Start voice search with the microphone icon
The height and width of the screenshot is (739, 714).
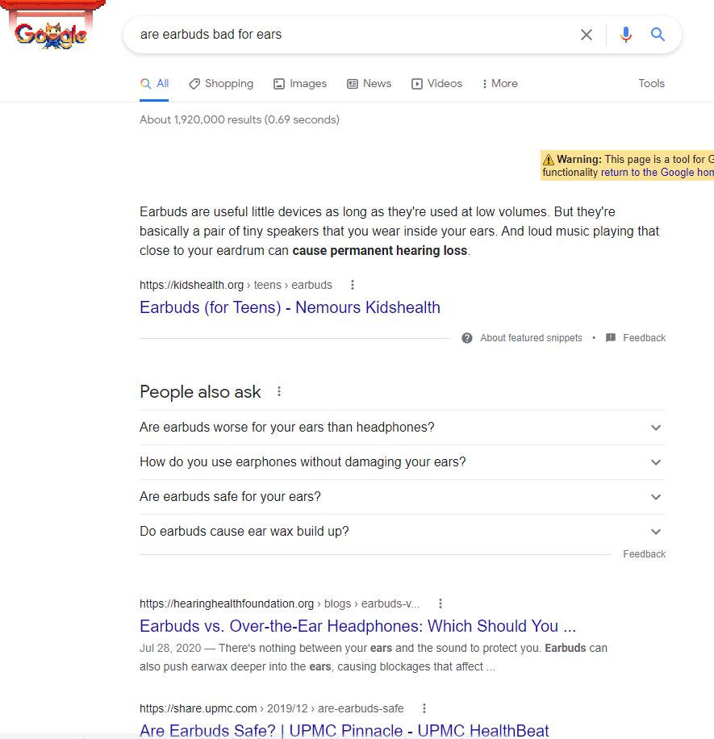626,35
